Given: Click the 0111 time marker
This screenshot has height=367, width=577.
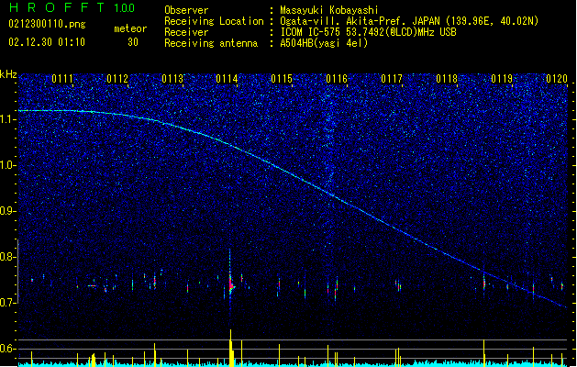Looking at the screenshot, I should pyautogui.click(x=62, y=79).
